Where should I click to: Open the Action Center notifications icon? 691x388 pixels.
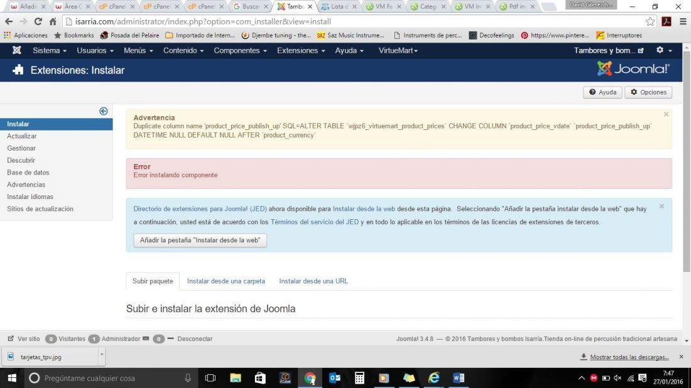click(643, 378)
